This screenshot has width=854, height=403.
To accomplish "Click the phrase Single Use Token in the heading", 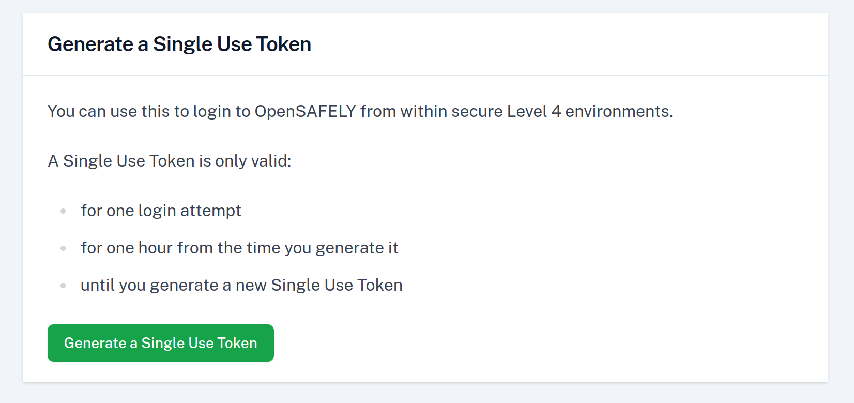I will click(232, 44).
